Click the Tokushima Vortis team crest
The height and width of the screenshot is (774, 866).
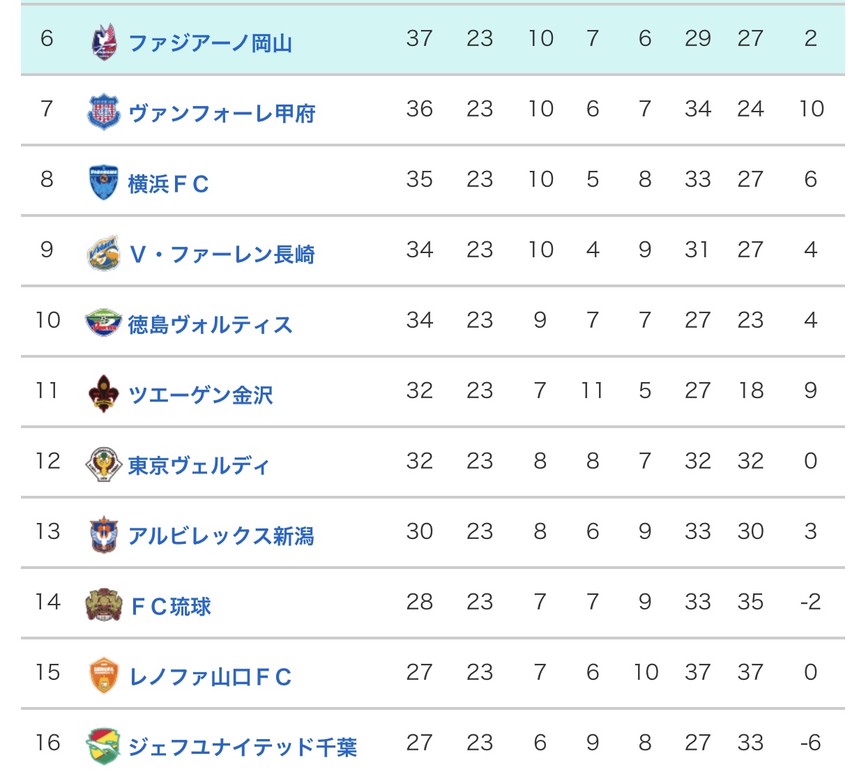[103, 323]
